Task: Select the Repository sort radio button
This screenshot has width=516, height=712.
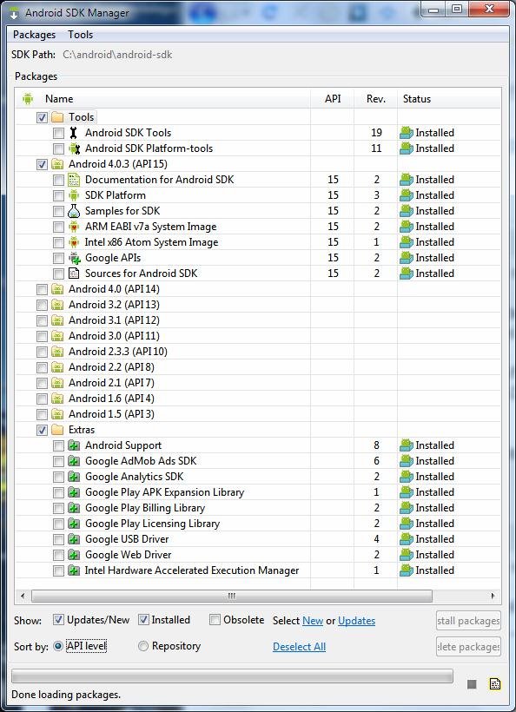Action: [x=143, y=646]
